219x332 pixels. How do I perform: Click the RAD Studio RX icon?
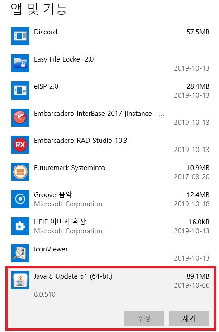coord(20,144)
